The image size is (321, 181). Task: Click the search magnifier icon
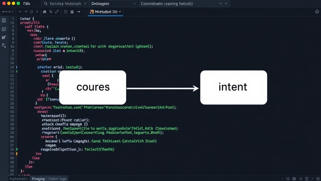pos(46,3)
